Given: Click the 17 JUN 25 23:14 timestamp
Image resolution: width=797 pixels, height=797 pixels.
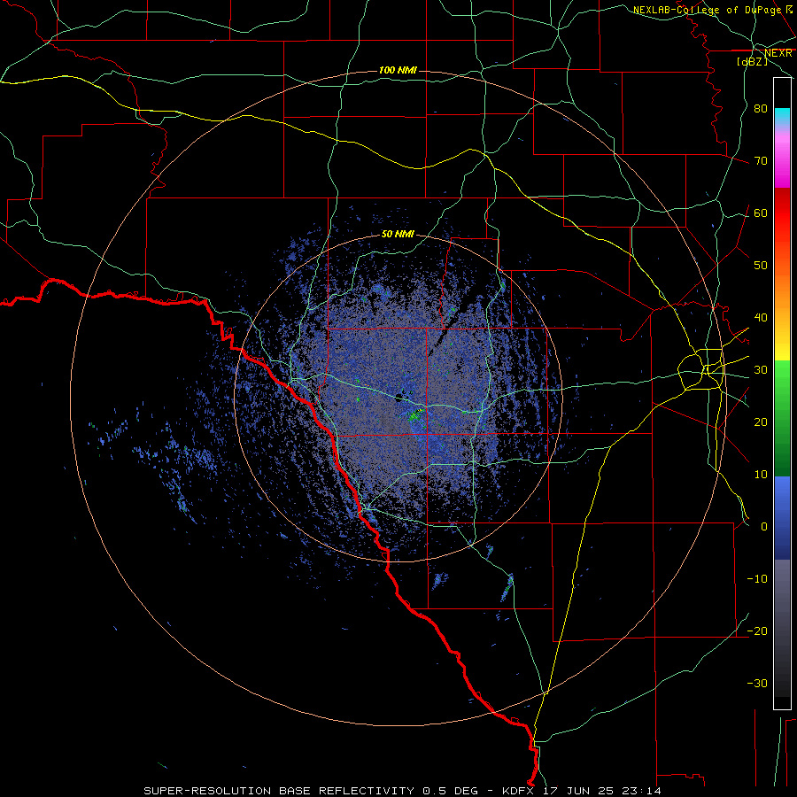Looking at the screenshot, I should point(604,791).
